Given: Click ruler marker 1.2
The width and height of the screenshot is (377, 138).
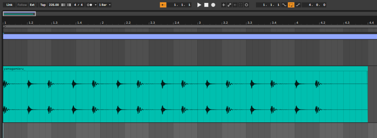Looking at the screenshot, I should pyautogui.click(x=31, y=23).
